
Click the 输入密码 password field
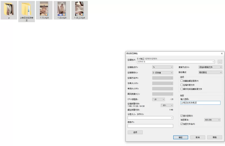[x=200, y=103]
